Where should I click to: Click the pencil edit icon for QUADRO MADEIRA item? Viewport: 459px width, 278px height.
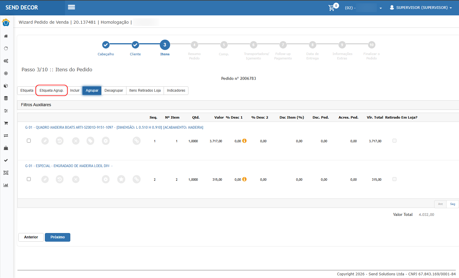[45, 141]
